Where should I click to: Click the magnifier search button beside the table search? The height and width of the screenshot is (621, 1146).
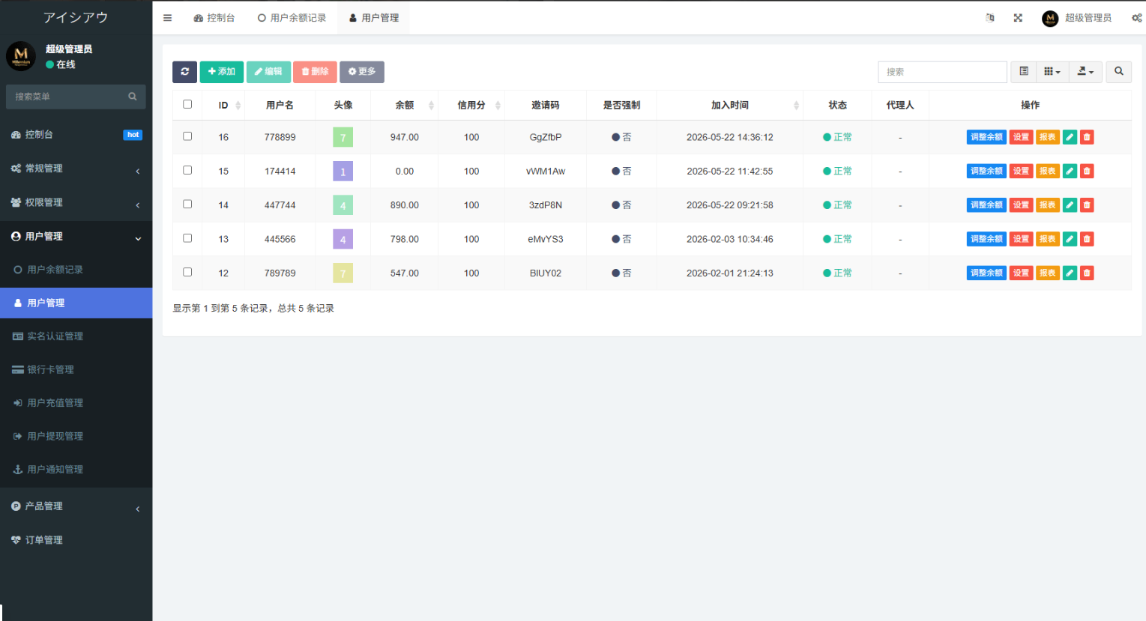coord(1118,72)
